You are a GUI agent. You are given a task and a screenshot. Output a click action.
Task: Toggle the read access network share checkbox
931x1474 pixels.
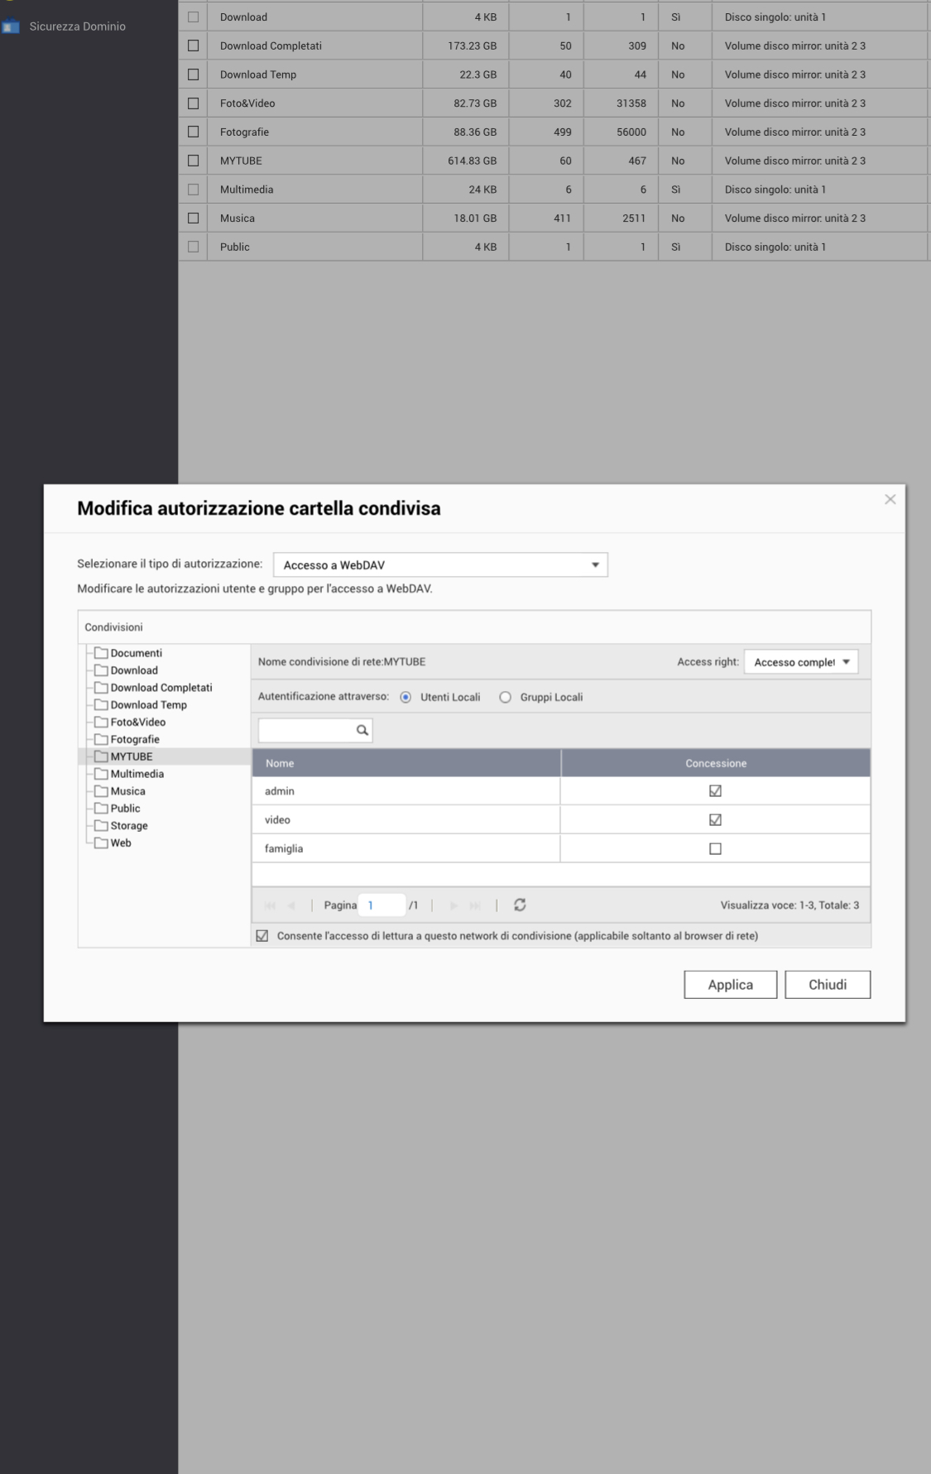262,935
